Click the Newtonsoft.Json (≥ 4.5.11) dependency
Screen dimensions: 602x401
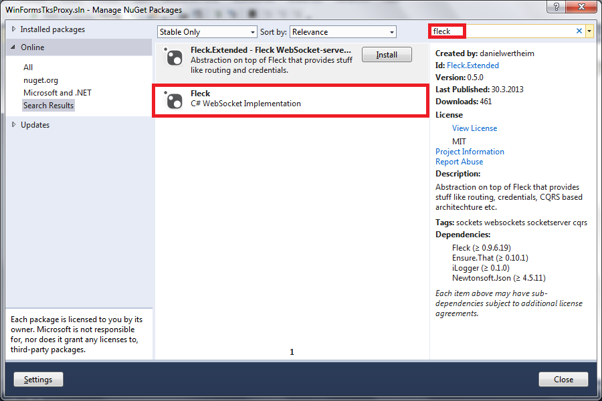click(499, 278)
